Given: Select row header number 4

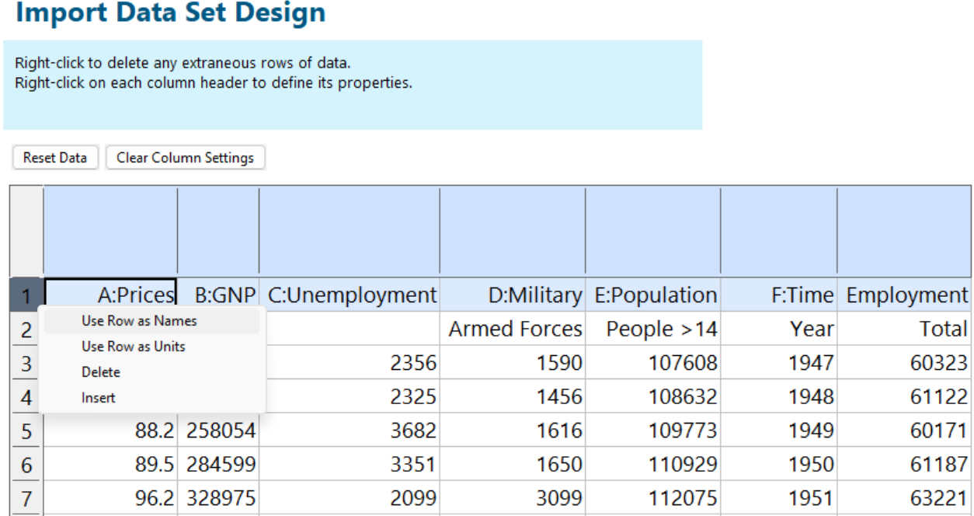Looking at the screenshot, I should click(x=26, y=397).
